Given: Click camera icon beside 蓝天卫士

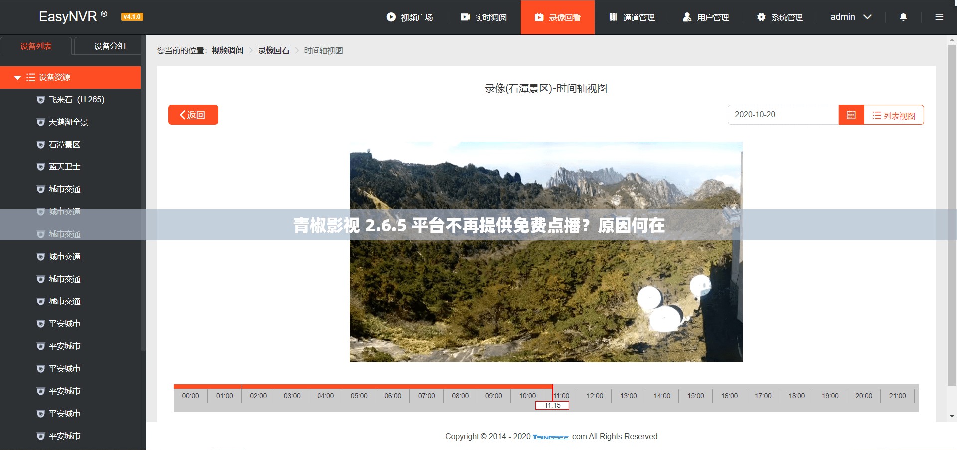Looking at the screenshot, I should 41,167.
